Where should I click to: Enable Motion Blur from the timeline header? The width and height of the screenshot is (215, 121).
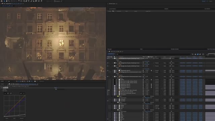[200, 54]
